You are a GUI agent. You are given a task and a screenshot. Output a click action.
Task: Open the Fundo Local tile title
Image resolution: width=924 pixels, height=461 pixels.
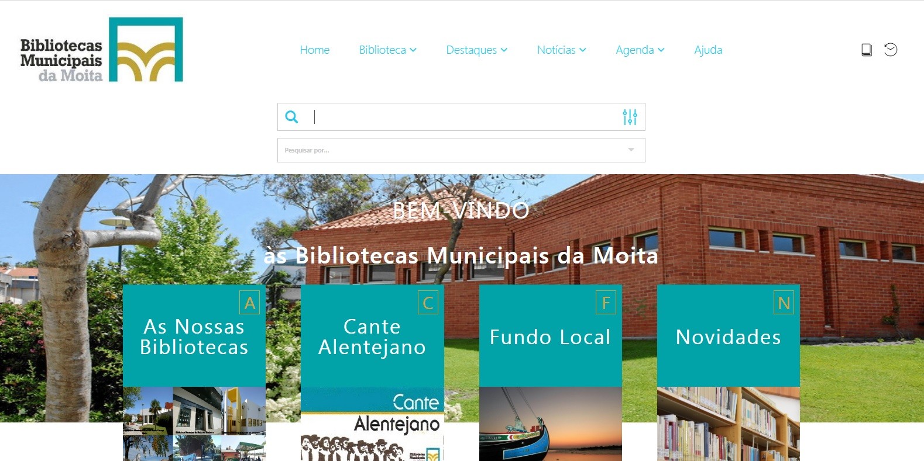[550, 337]
